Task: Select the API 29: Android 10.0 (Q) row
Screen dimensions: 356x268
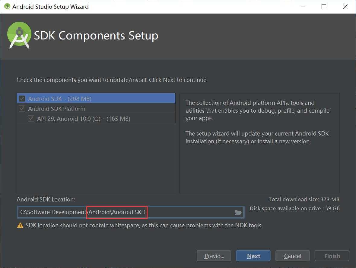Action: pos(96,118)
